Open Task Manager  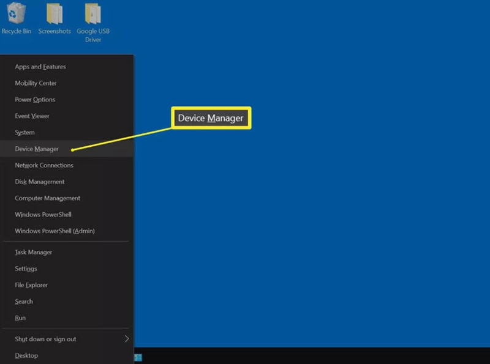[68, 252]
